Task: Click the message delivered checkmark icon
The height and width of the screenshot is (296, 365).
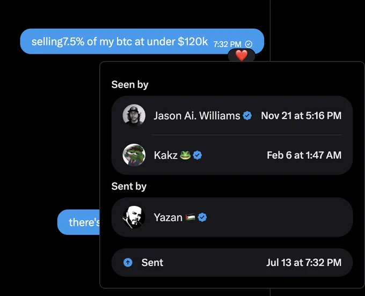Action: tap(249, 44)
